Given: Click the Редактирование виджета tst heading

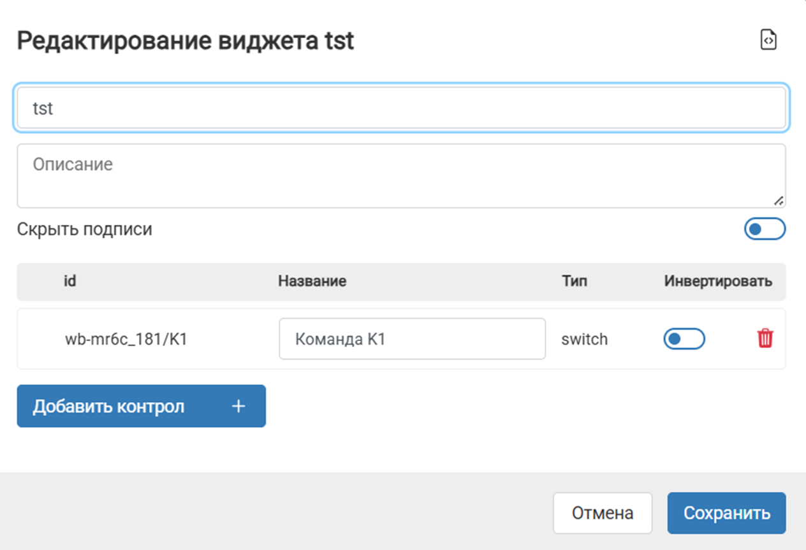Looking at the screenshot, I should pyautogui.click(x=186, y=41).
